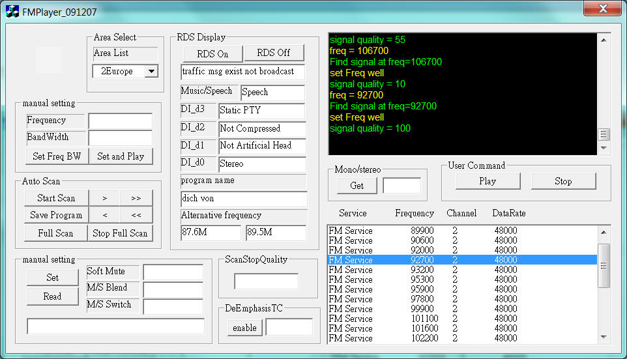Click the Music/Speech value field showing Speech
Screen dimensions: 627x359
coord(272,93)
